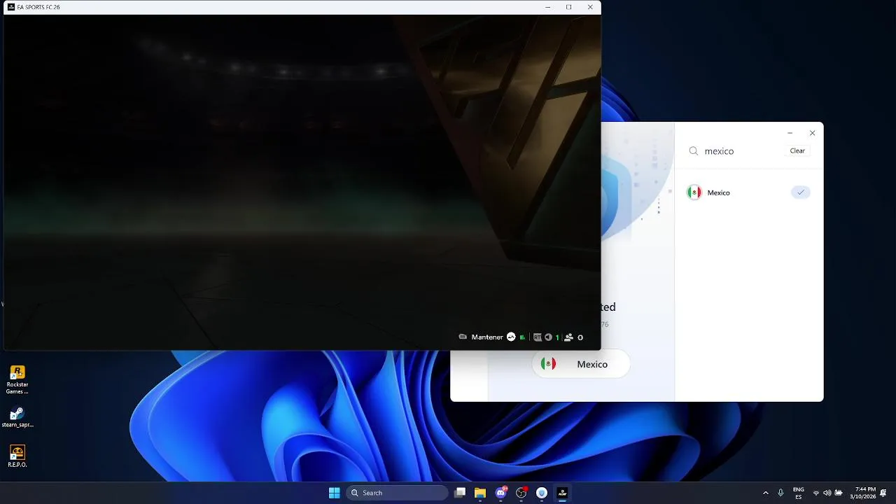The image size is (896, 504).
Task: Switch to EA SPORTS FC taskbar icon
Action: click(x=561, y=493)
